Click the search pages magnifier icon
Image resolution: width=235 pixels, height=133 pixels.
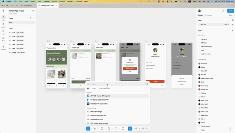point(30,18)
